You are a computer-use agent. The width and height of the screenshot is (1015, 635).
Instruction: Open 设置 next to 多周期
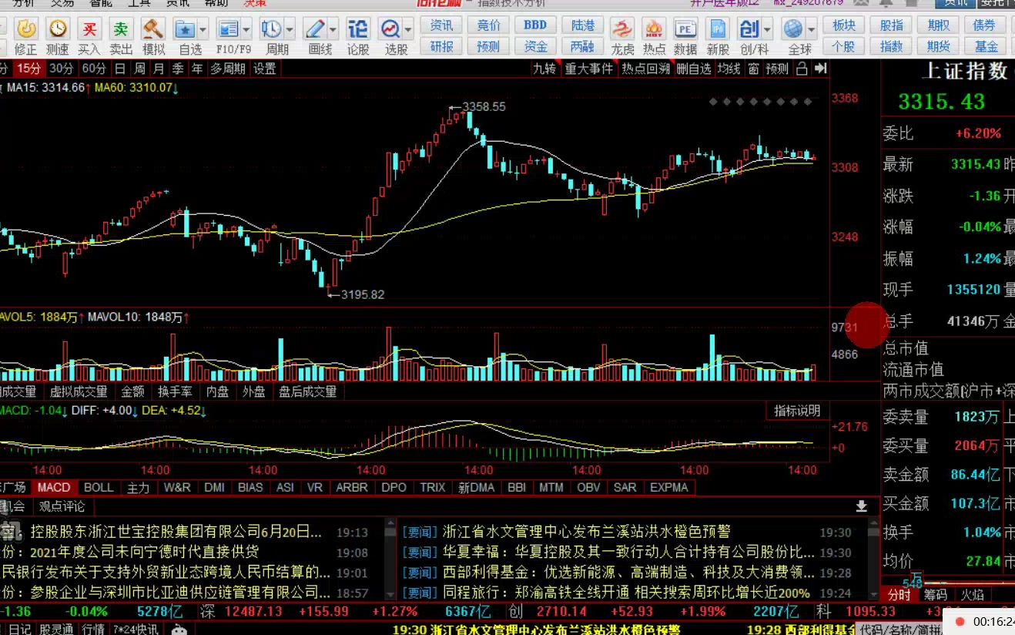click(x=264, y=69)
